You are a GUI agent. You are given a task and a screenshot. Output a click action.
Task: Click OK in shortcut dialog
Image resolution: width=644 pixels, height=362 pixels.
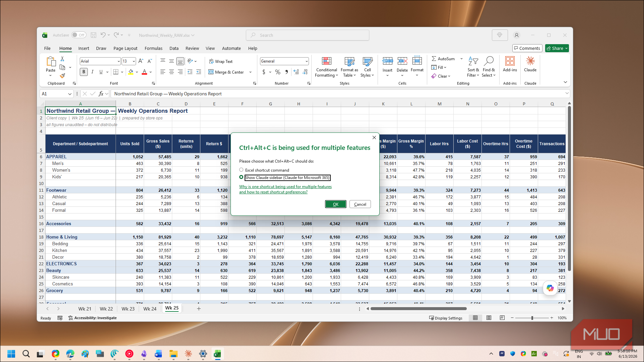(335, 204)
